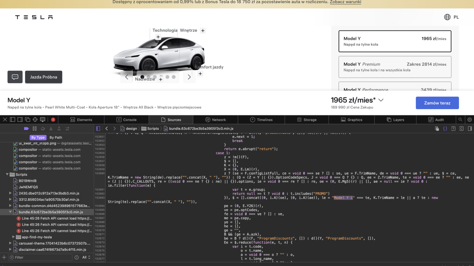
Task: Toggle all breakpoints enabled
Action: tap(26, 129)
